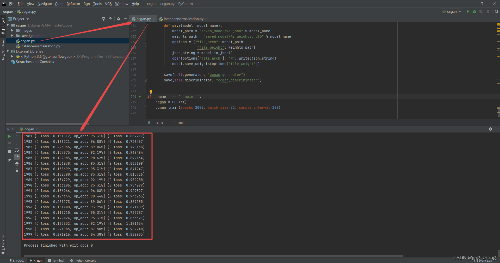Hide the Project tool window
The image size is (500, 263).
[125, 19]
